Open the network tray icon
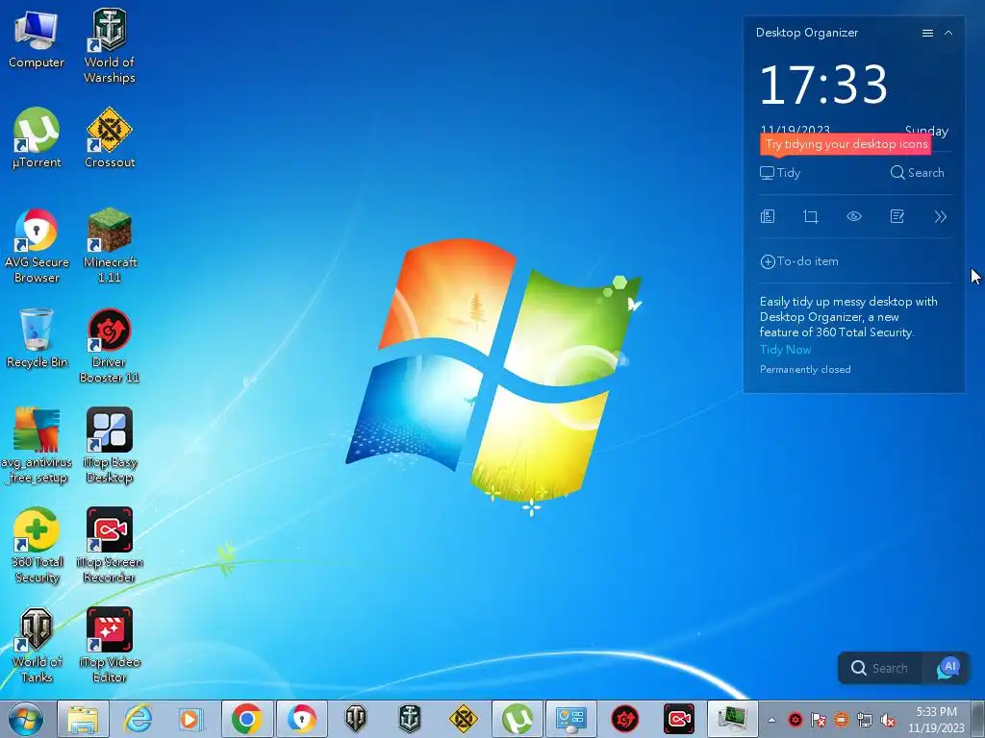 865,720
